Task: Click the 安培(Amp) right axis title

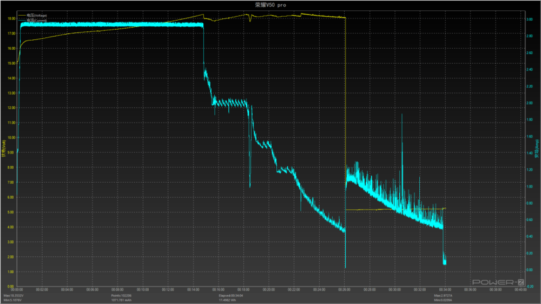Action: pyautogui.click(x=537, y=148)
